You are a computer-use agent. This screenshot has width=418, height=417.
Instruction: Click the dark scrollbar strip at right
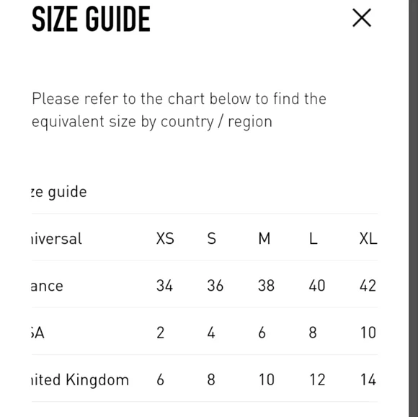pos(413,208)
